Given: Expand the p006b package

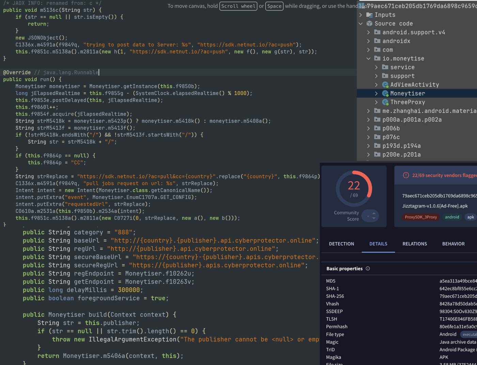Looking at the screenshot, I should coord(369,128).
